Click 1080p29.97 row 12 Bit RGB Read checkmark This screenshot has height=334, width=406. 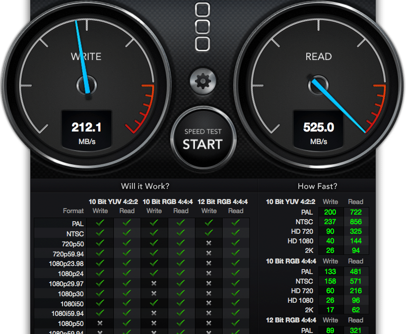(x=235, y=283)
